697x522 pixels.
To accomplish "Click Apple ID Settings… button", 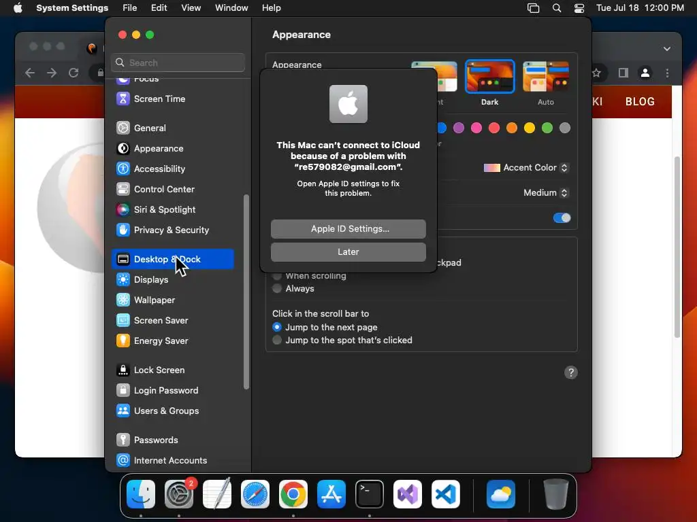I will (x=348, y=228).
